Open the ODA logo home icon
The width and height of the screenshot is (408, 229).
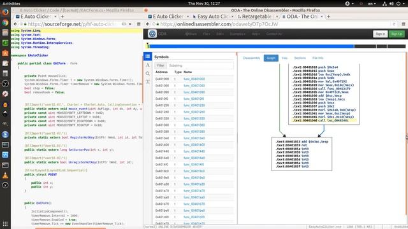[152, 34]
